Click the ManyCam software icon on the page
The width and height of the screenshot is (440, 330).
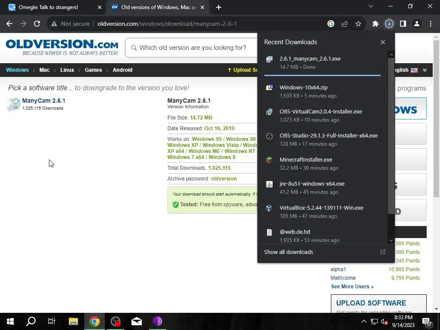13,104
